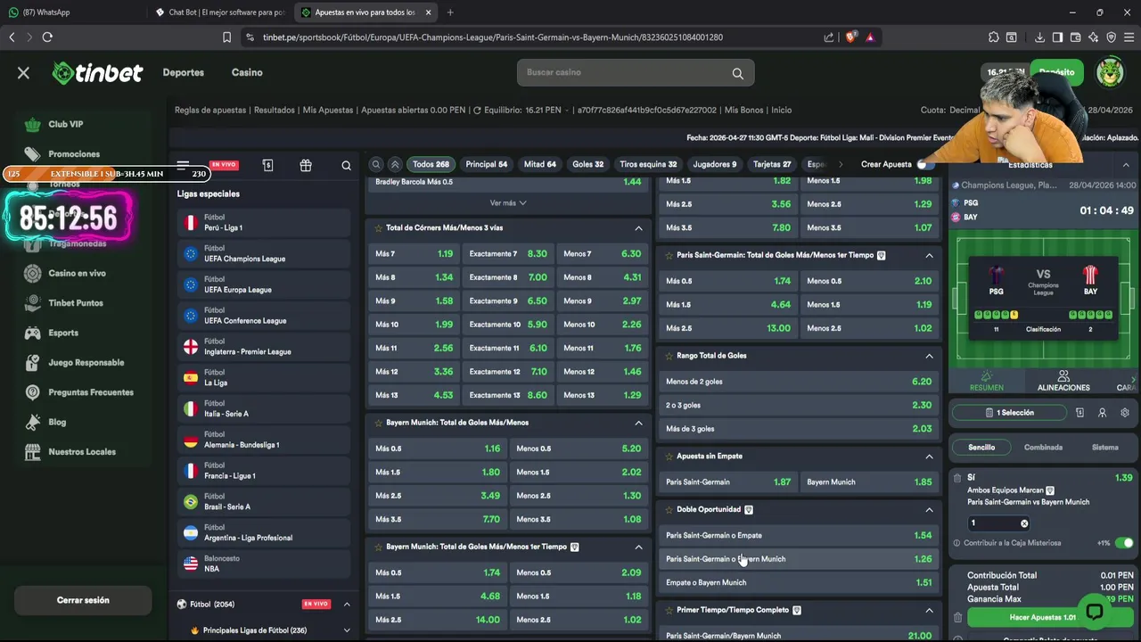Collapse Bayern Munich: Total de Goles Más/Menos

tap(638, 423)
